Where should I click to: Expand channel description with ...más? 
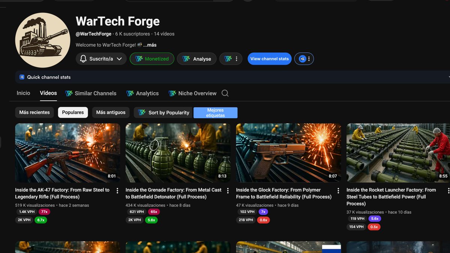150,45
